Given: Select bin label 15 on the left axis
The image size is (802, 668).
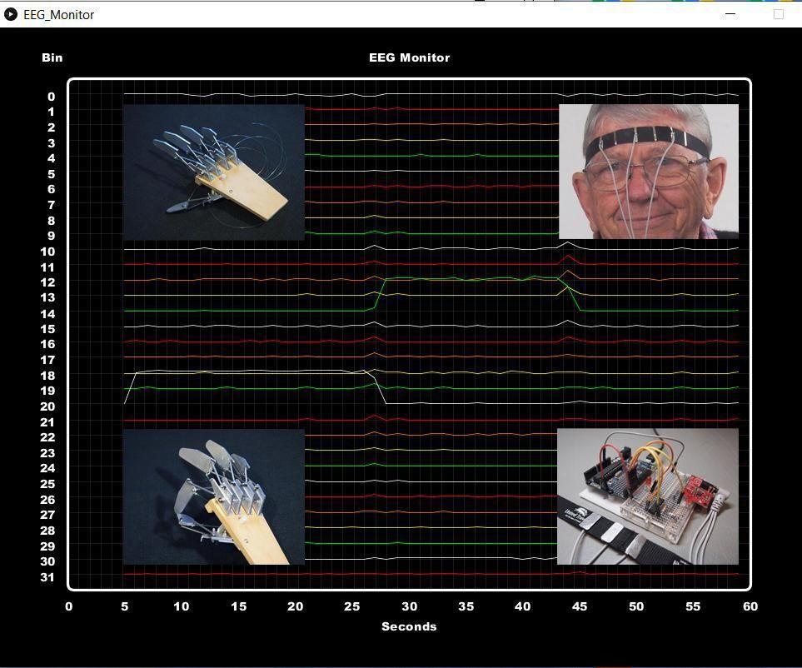Looking at the screenshot, I should pyautogui.click(x=47, y=329).
